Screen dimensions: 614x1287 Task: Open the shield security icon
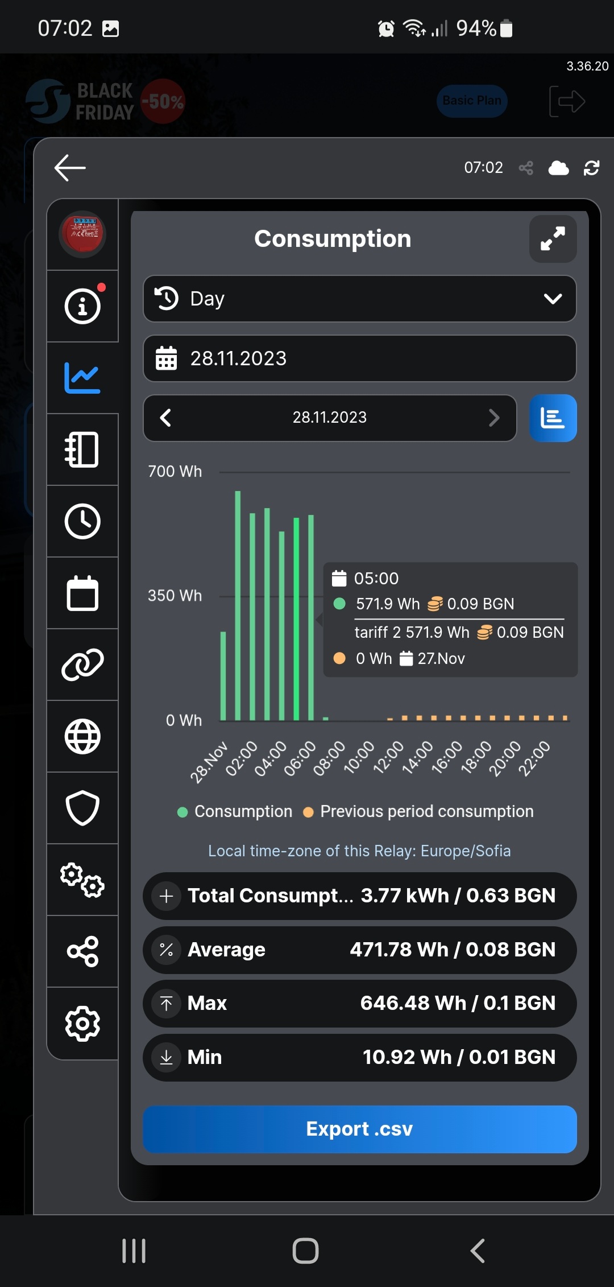click(82, 808)
